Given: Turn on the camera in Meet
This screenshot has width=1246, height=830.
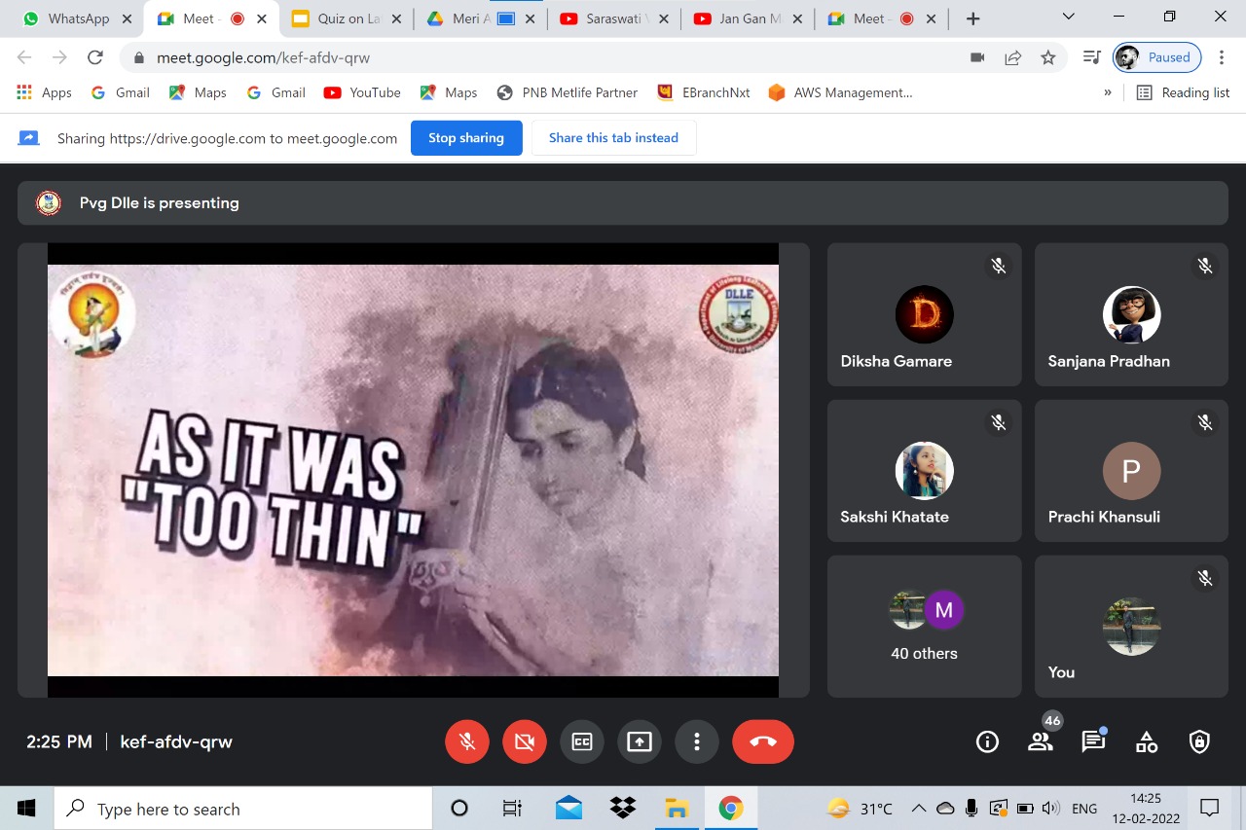Looking at the screenshot, I should tap(525, 742).
